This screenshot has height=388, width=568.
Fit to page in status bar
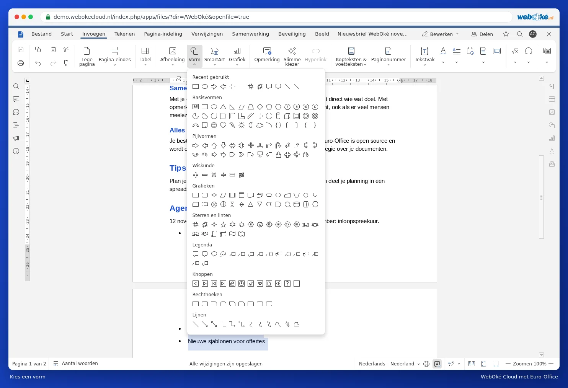tap(484, 364)
